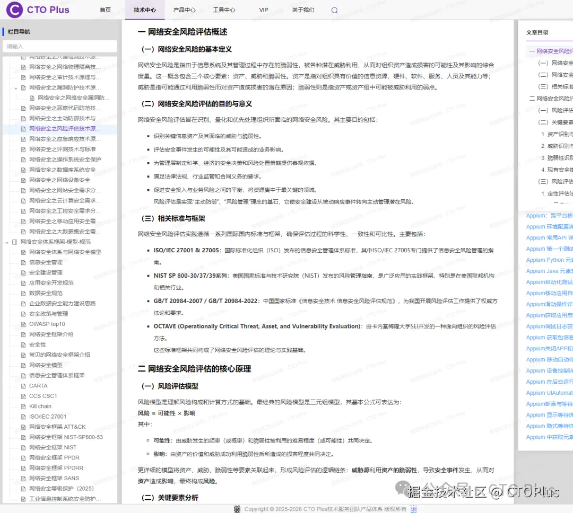
Task: Open the search magnifier icon in navbar
Action: coord(334,10)
